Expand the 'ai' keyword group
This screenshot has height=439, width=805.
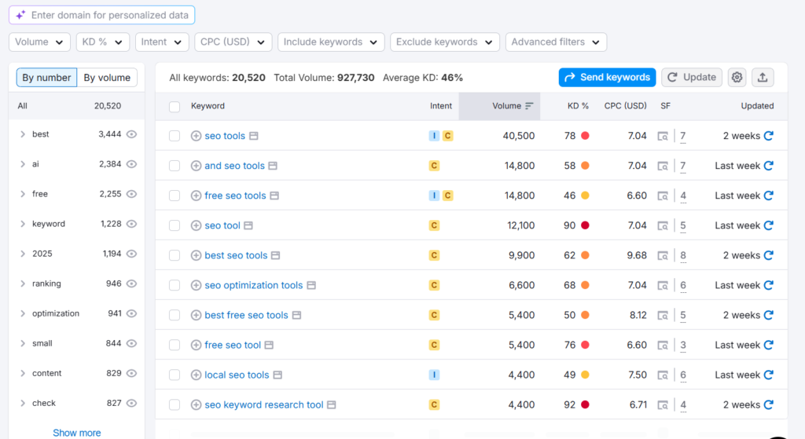pos(23,164)
